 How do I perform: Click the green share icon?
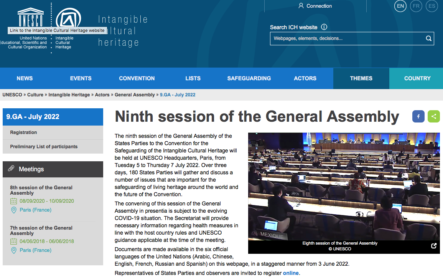[x=434, y=116]
